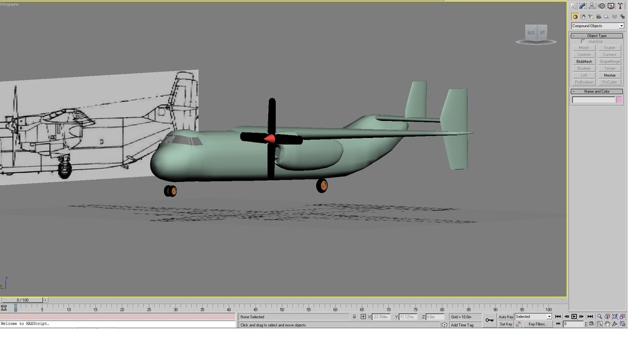Go to the animation start frame
The height and width of the screenshot is (354, 631).
pos(558,317)
